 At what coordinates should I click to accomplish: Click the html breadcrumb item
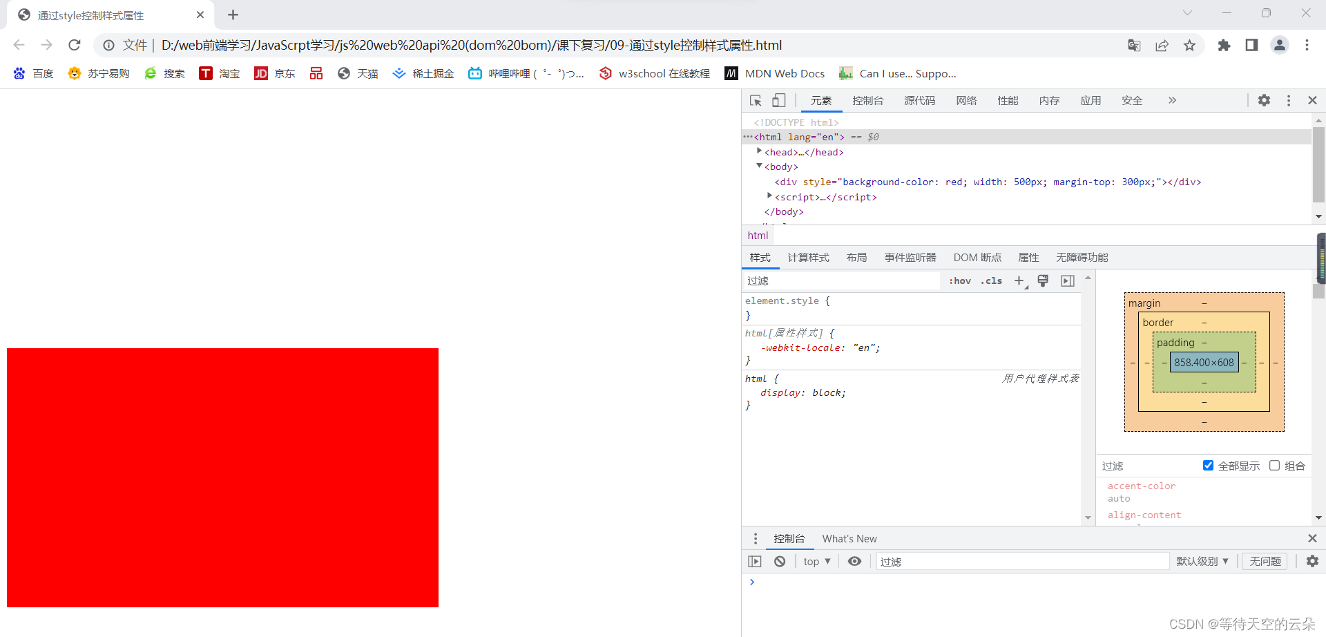[758, 236]
